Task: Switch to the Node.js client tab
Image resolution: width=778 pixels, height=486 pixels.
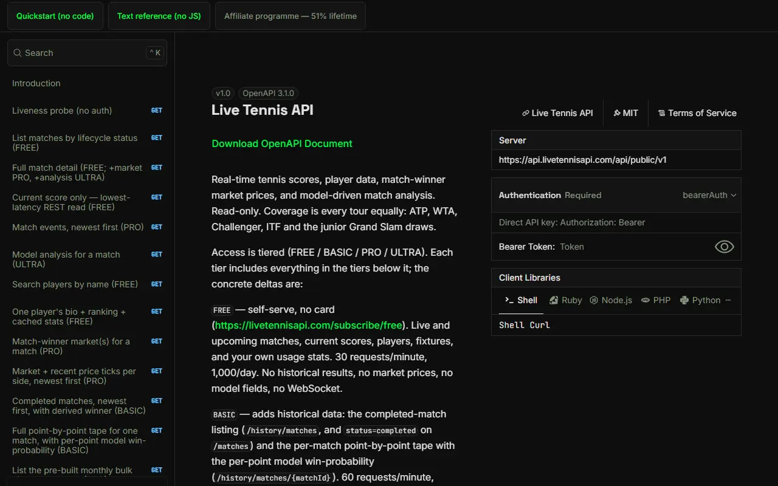Action: tap(611, 300)
